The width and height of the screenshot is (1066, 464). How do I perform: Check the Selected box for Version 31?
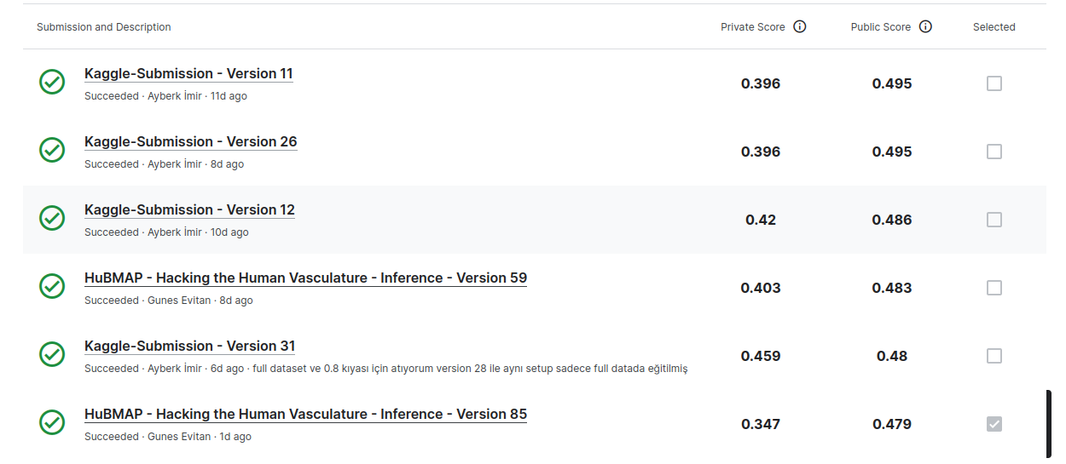pyautogui.click(x=994, y=356)
